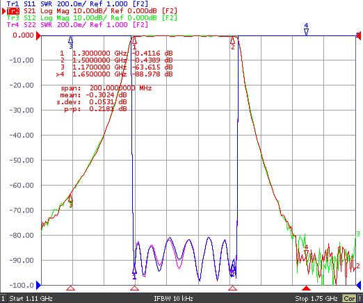Click the active-trace arrow beside Tr2
The width and height of the screenshot is (363, 303).
[x=3, y=11]
